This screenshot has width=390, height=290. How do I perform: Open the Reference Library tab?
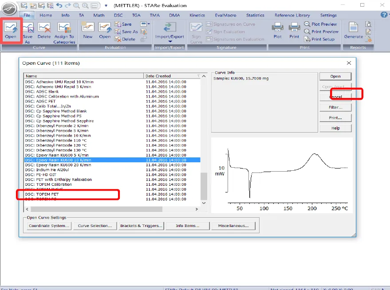point(292,15)
